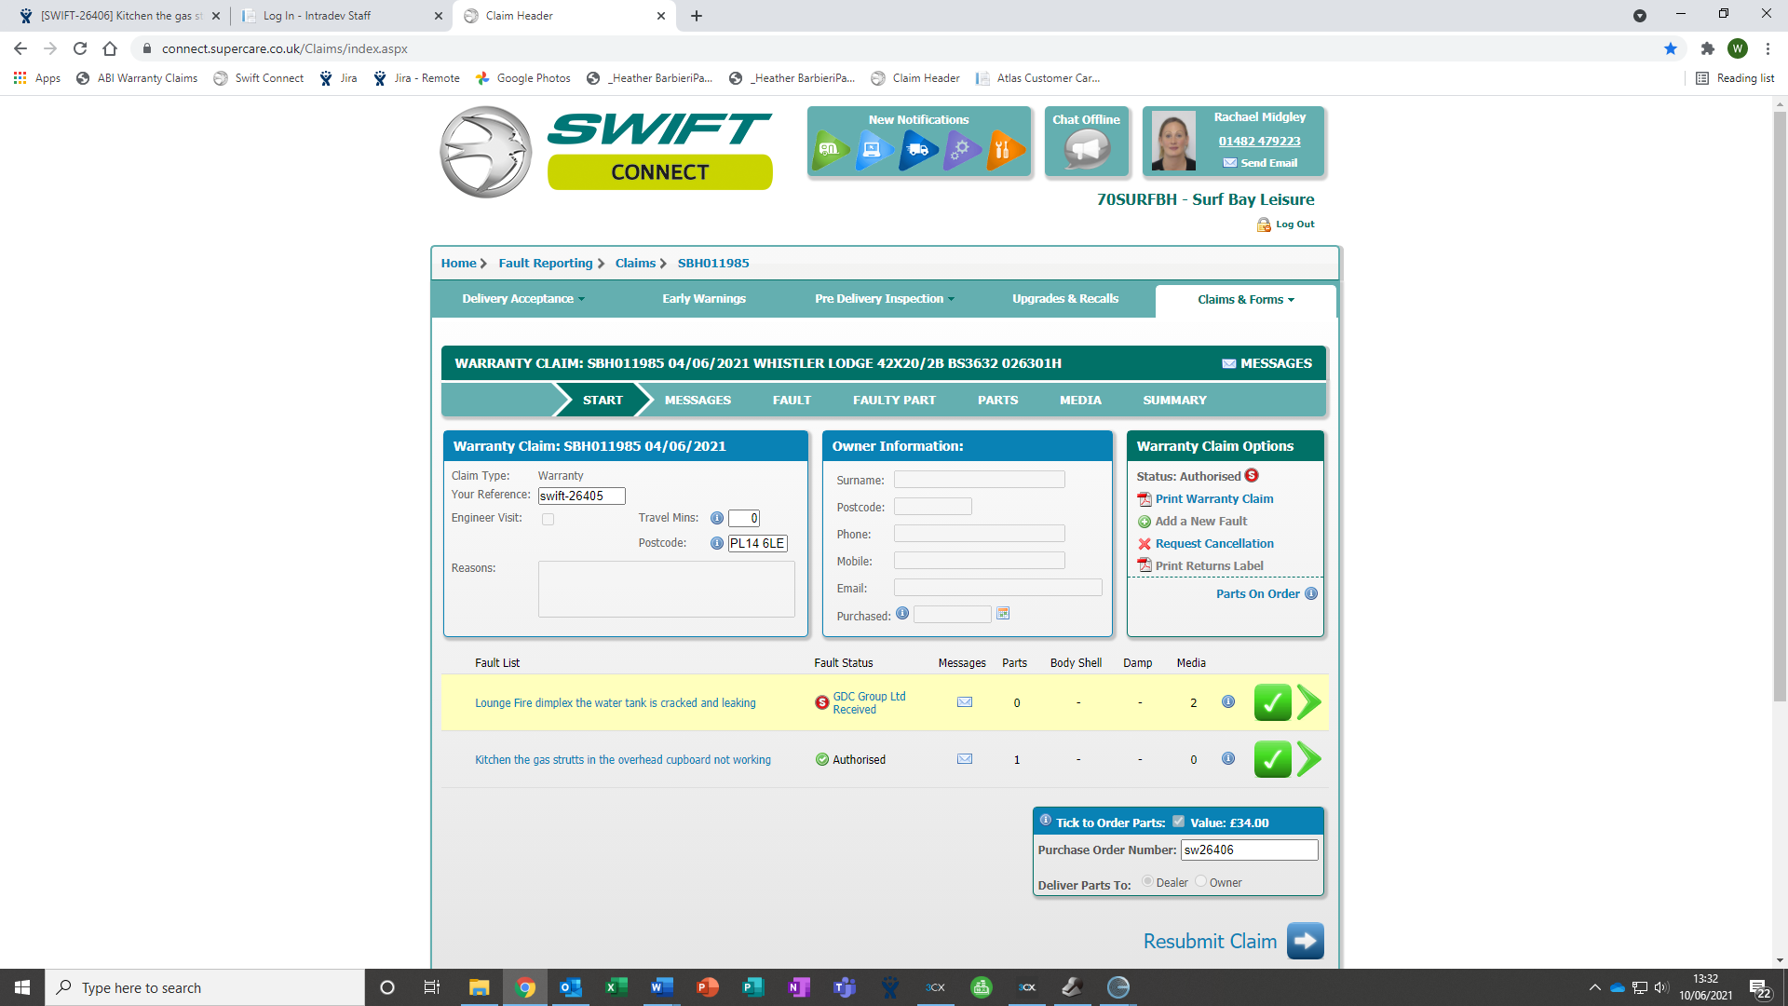Expand the Pre Delivery Inspection dropdown

pos(884,299)
